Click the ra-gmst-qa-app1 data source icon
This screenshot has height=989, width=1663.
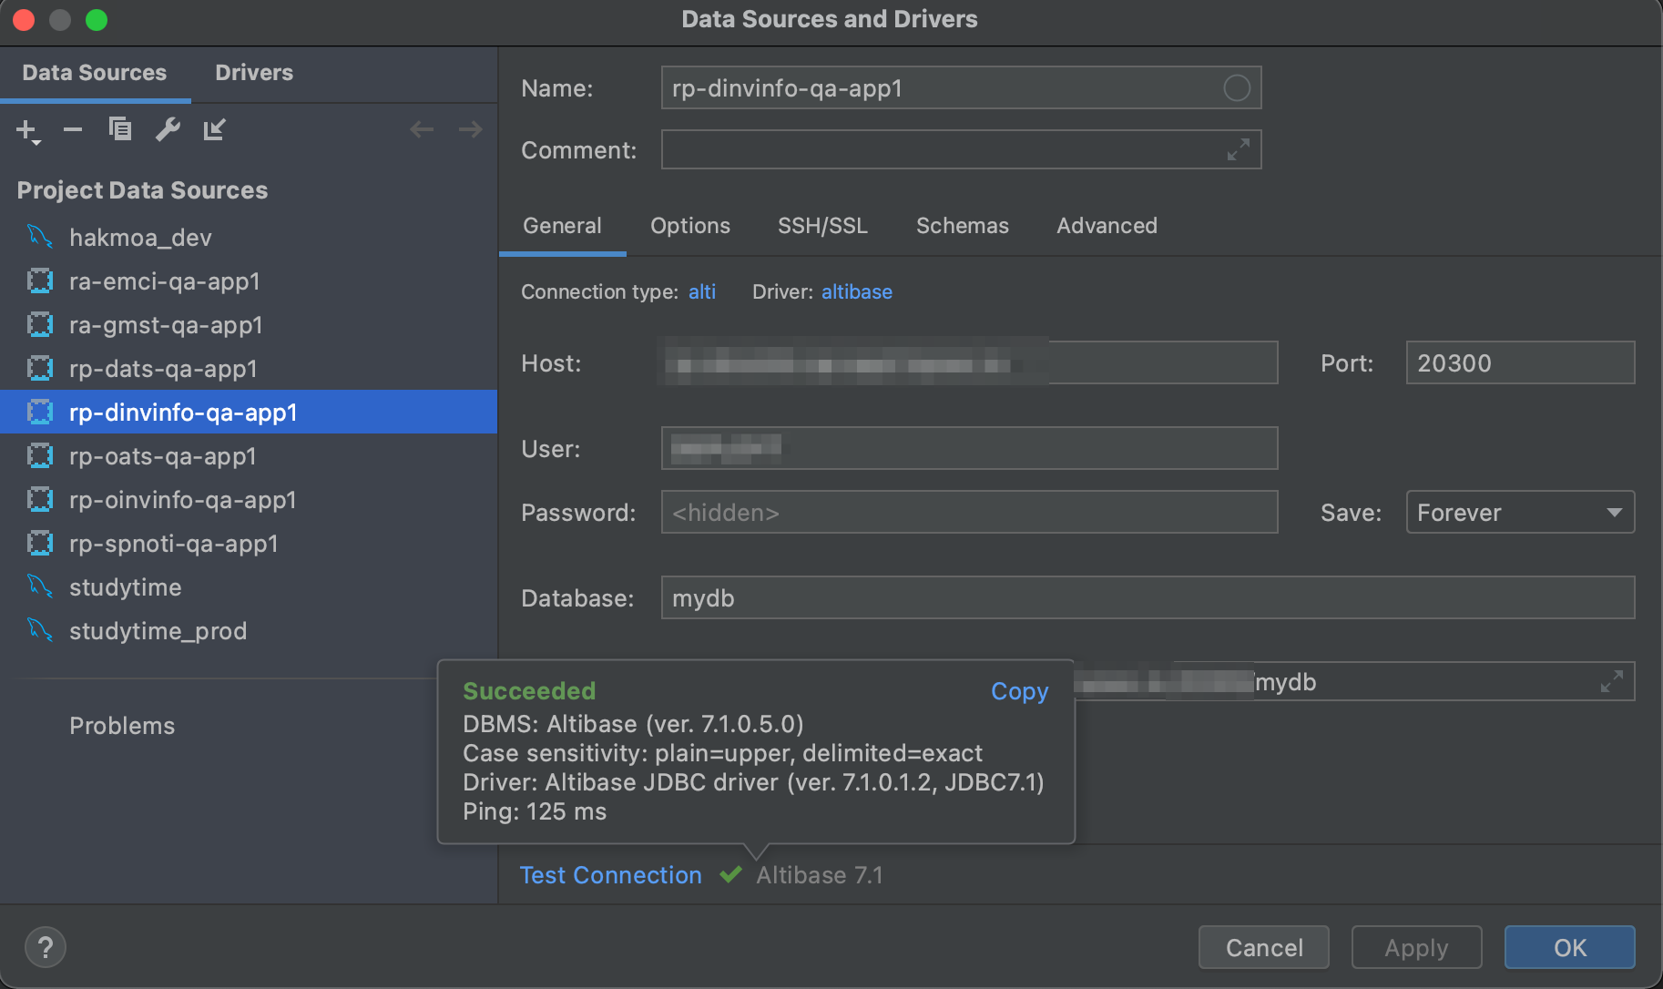point(40,324)
